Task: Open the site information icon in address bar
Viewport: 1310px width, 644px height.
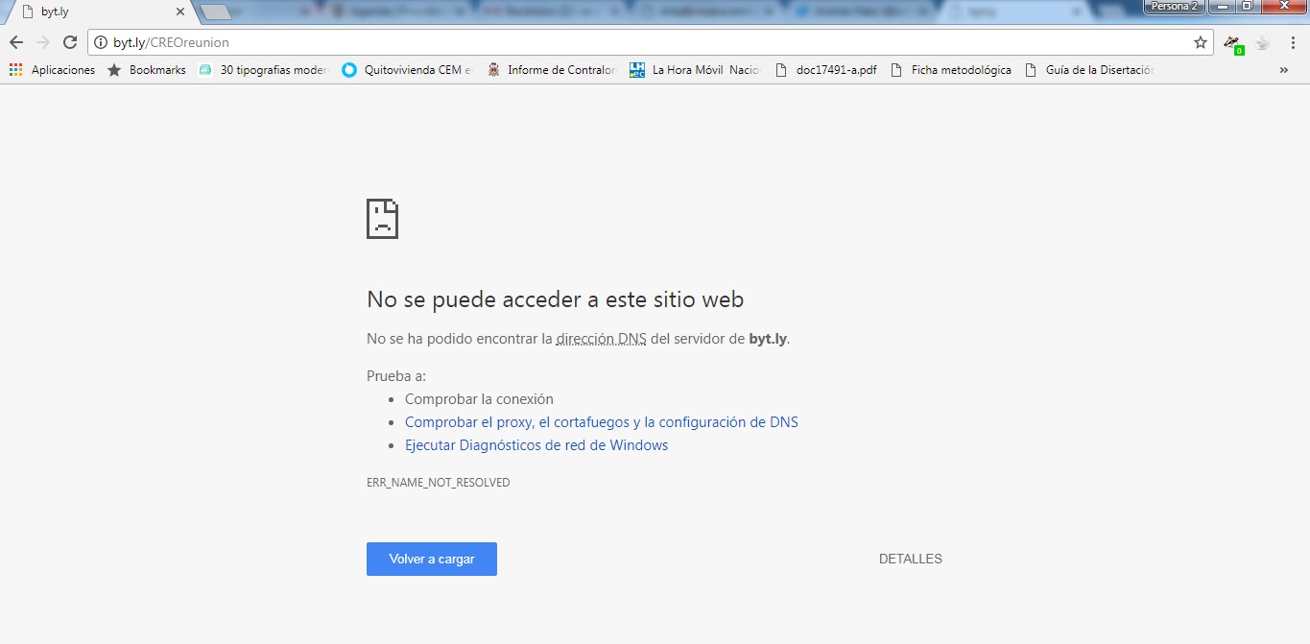Action: point(101,42)
